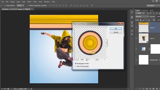Click Cancel in Polar Coordinates dialog
This screenshot has width=160, height=90.
point(116,32)
